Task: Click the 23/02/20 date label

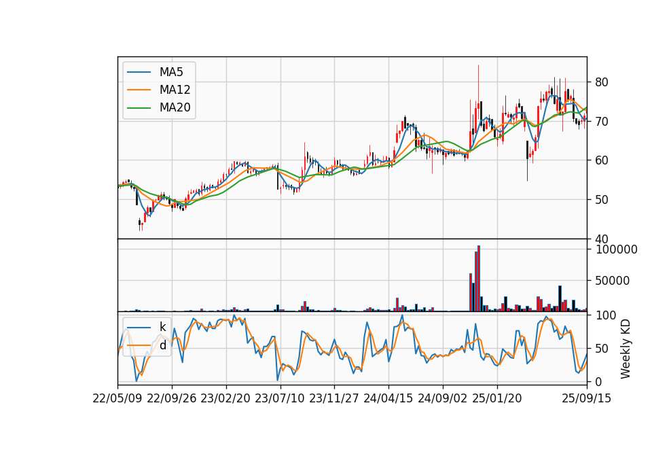Action: (x=225, y=398)
